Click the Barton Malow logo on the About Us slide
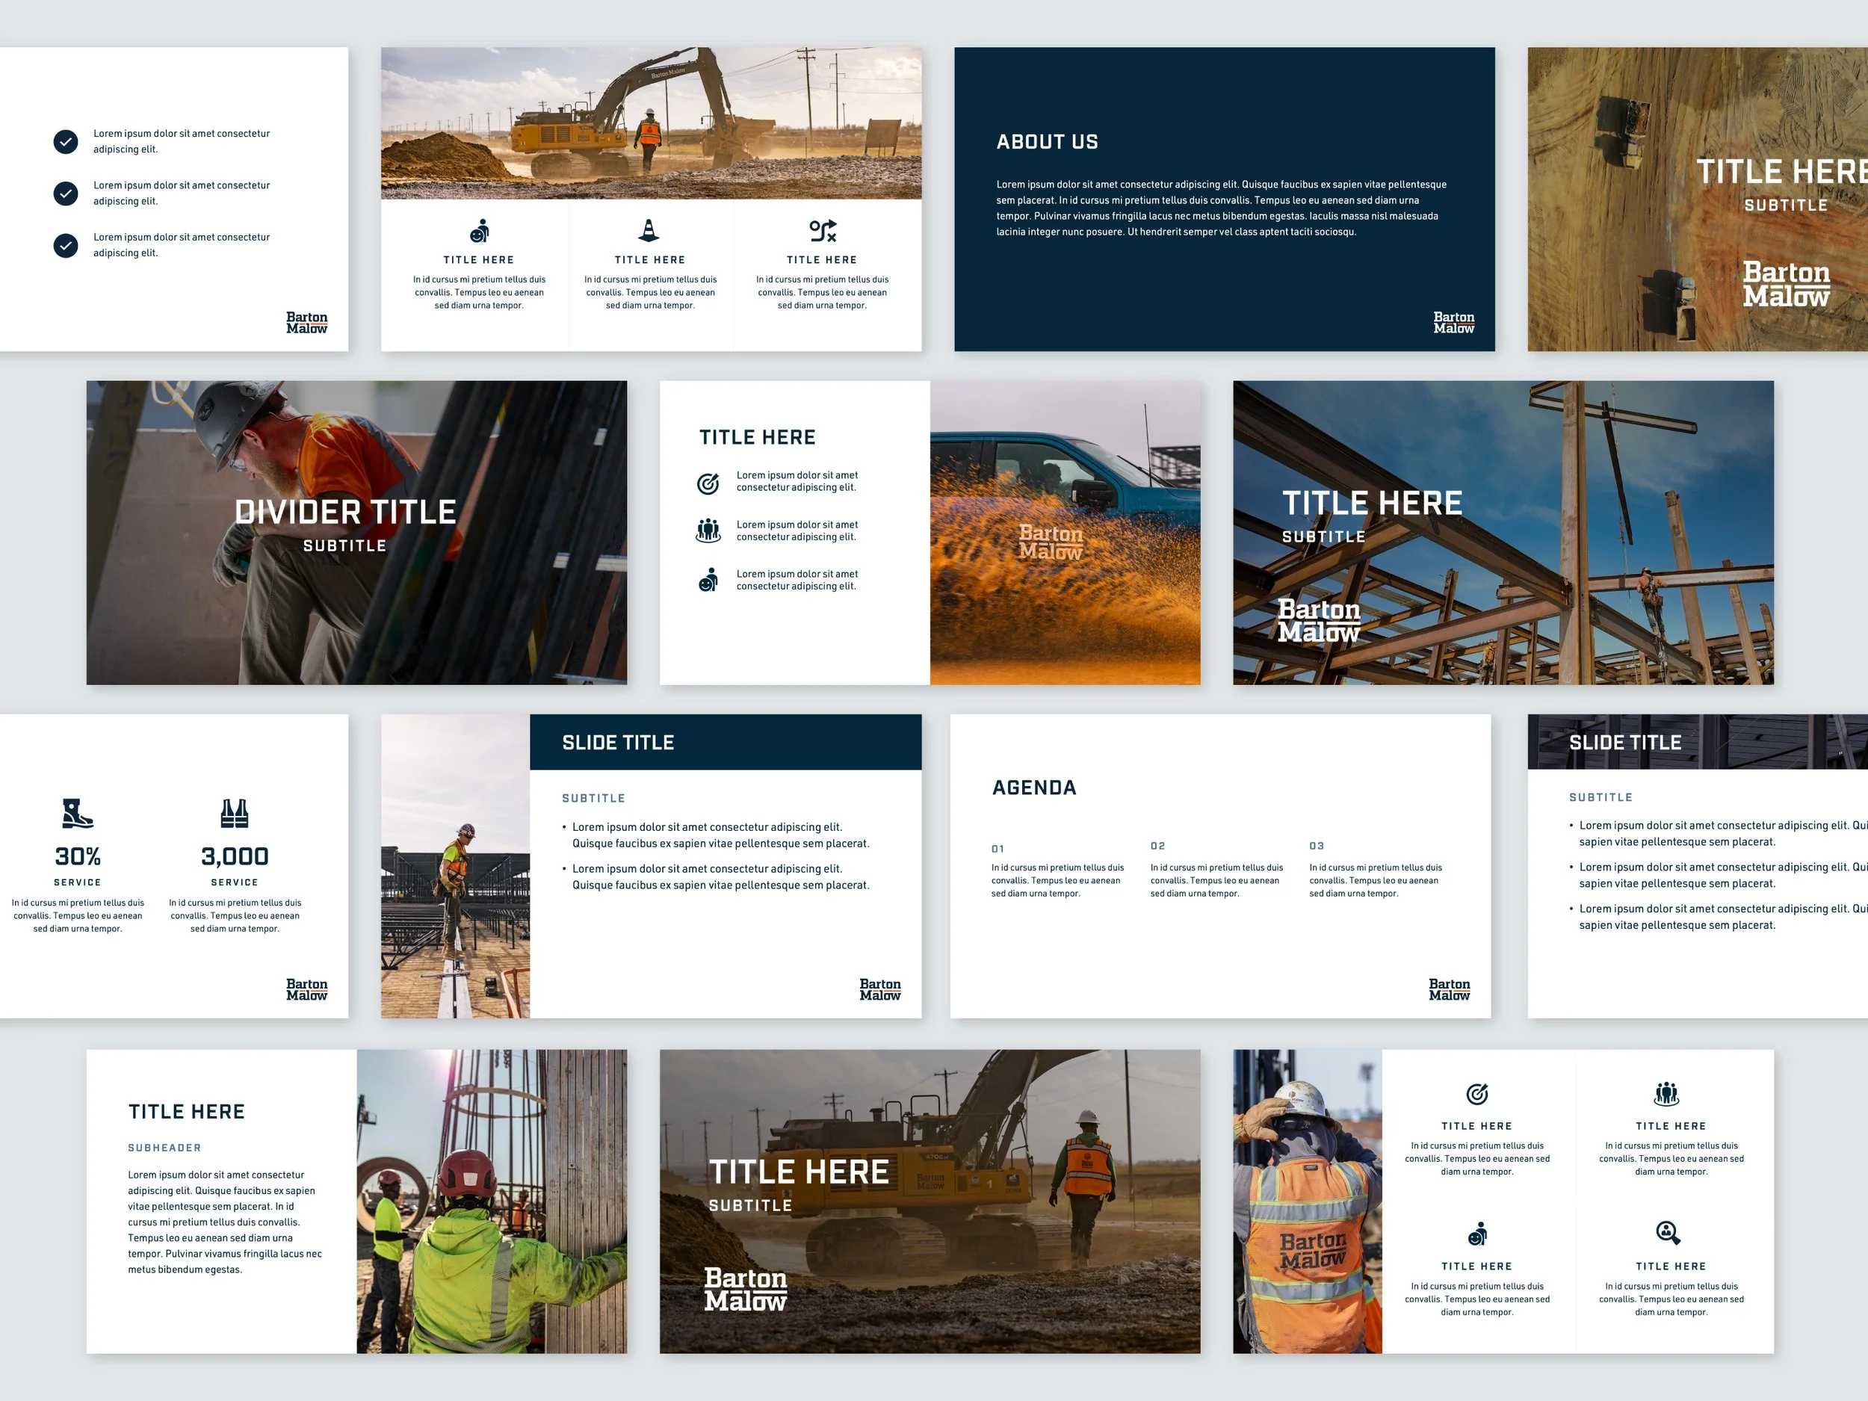This screenshot has height=1401, width=1868. click(x=1453, y=323)
